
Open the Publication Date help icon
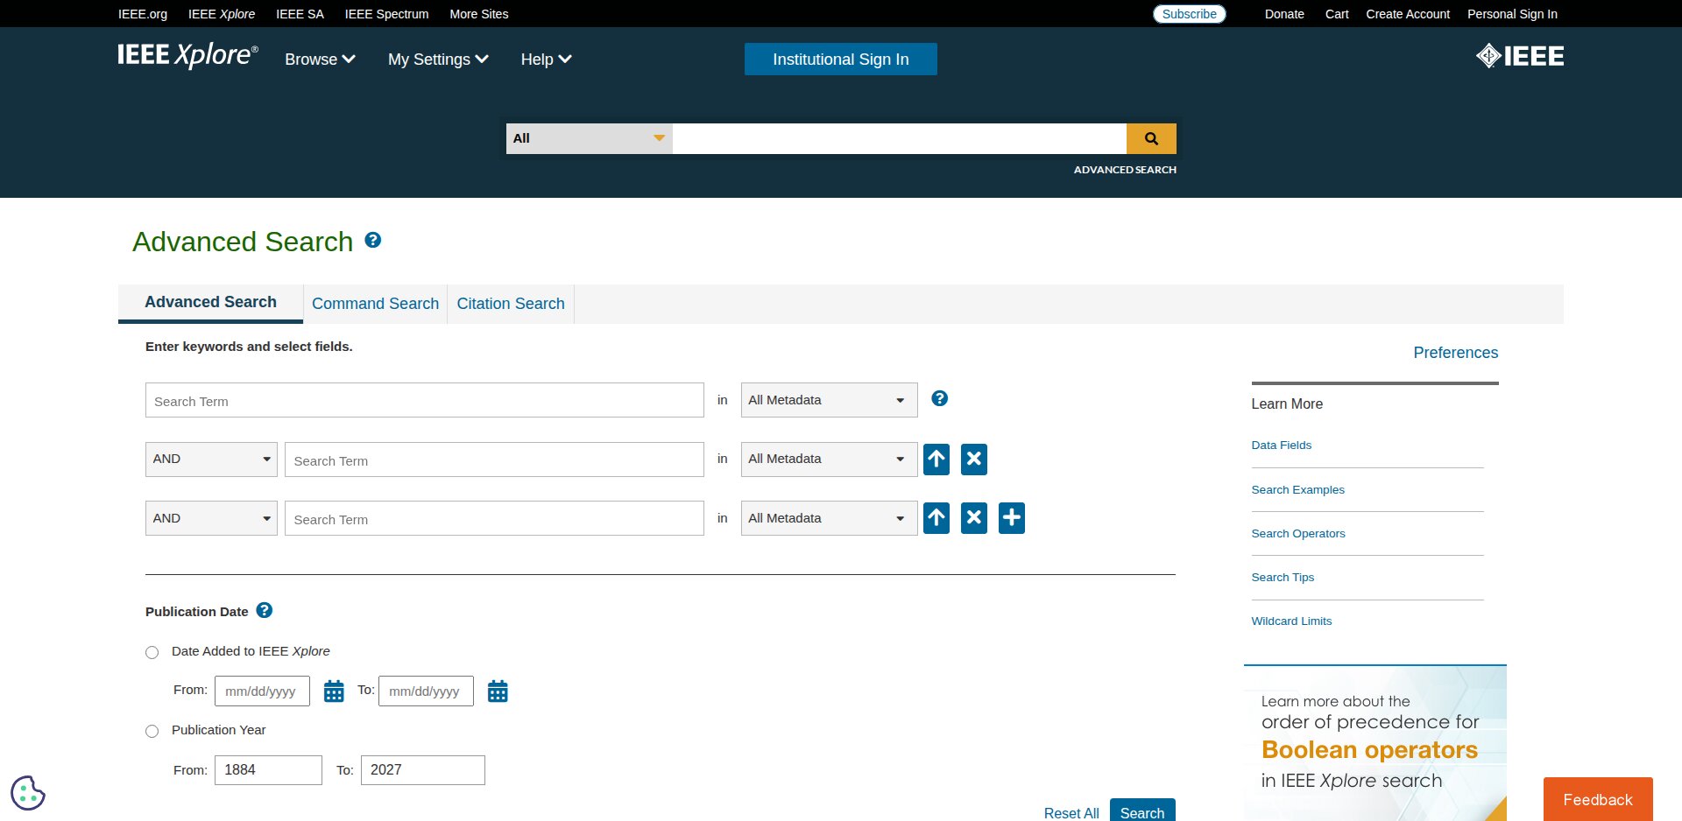(265, 610)
